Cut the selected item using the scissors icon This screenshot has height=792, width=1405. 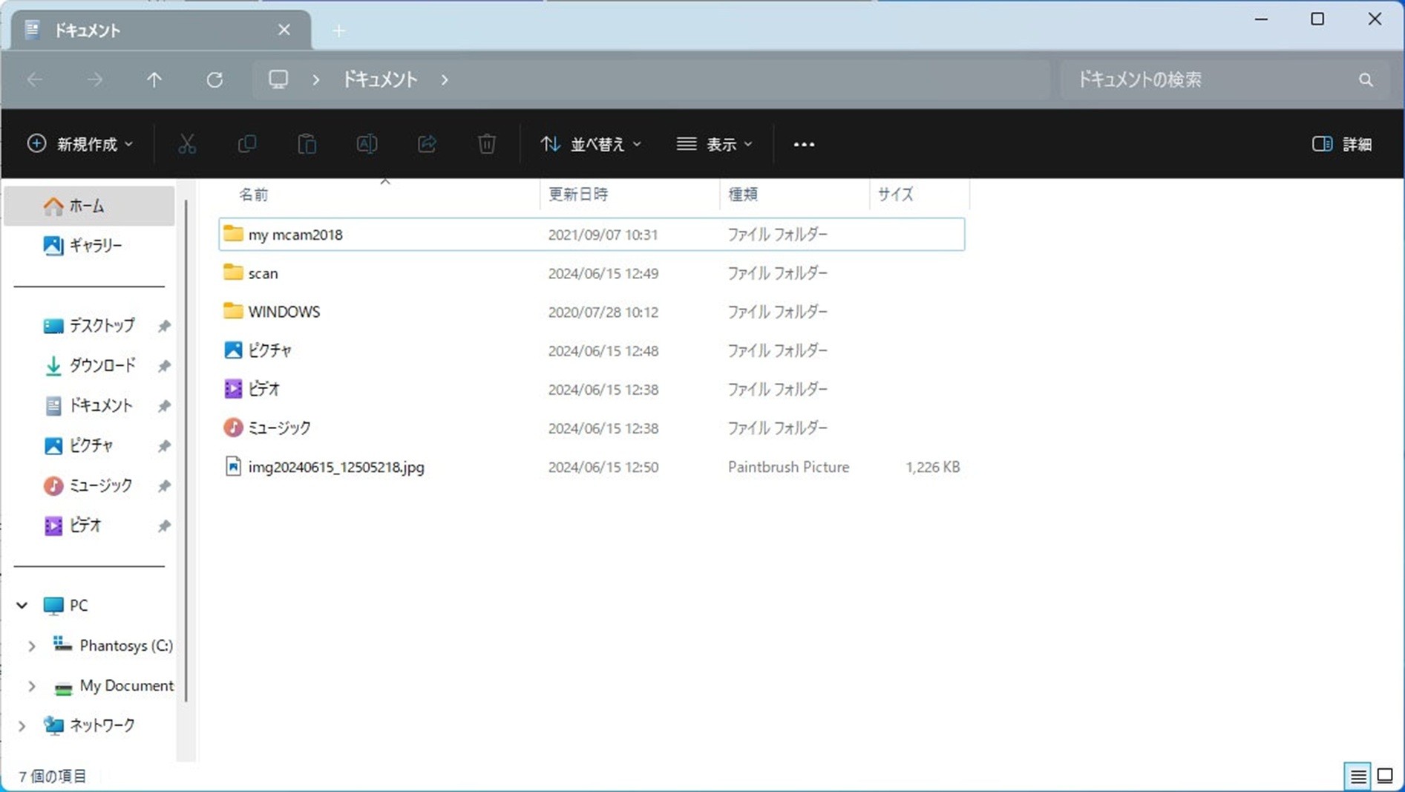click(187, 143)
